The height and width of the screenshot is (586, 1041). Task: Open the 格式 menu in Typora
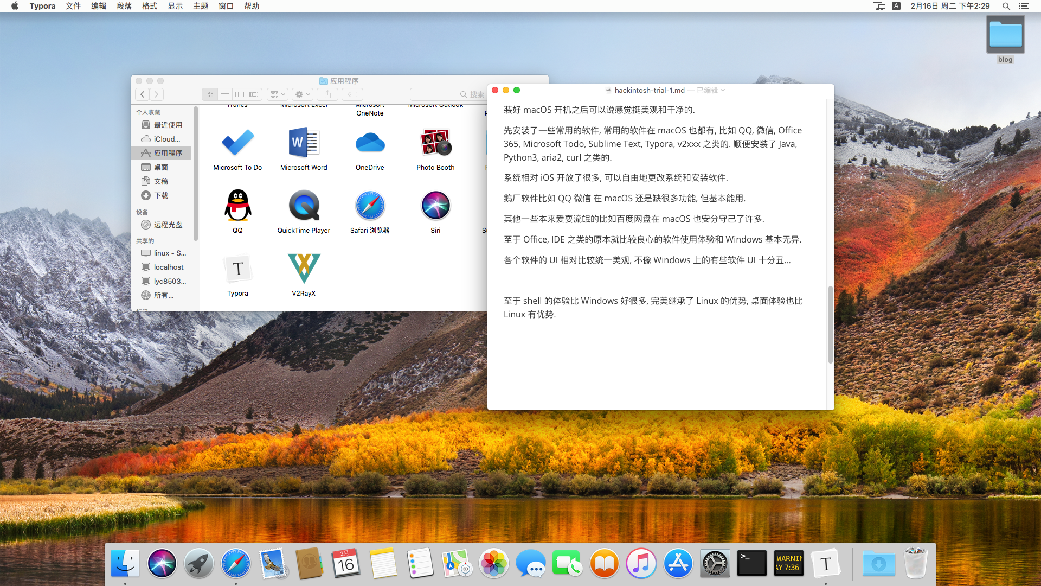[149, 6]
